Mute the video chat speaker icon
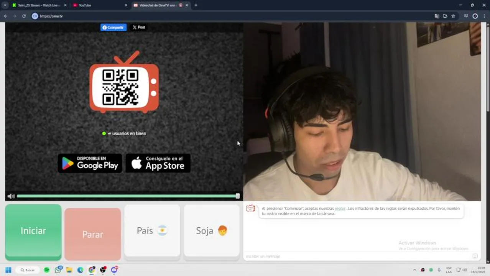490x276 pixels. point(11,196)
